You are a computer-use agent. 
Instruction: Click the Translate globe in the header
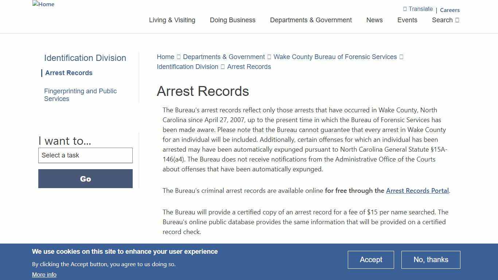(x=406, y=9)
